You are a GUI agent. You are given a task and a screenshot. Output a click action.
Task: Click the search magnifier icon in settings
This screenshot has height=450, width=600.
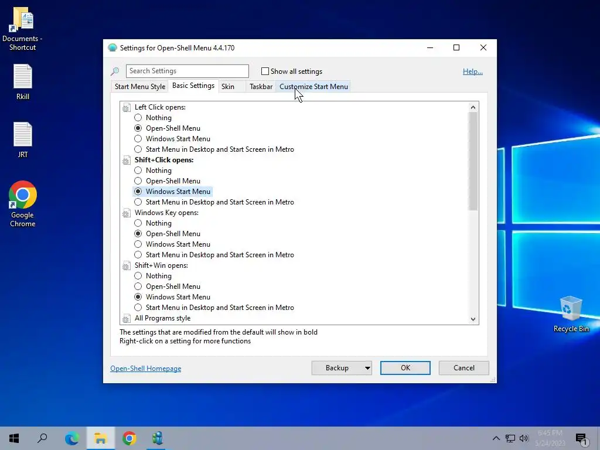pyautogui.click(x=115, y=71)
